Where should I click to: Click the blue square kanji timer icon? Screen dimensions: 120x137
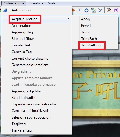coord(80,10)
